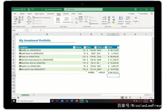Click the Consolidate icon in Data Tools
The height and width of the screenshot is (110, 165).
coord(113,17)
